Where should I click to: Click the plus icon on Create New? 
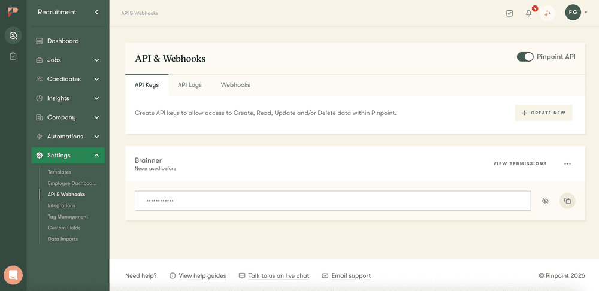pyautogui.click(x=524, y=113)
